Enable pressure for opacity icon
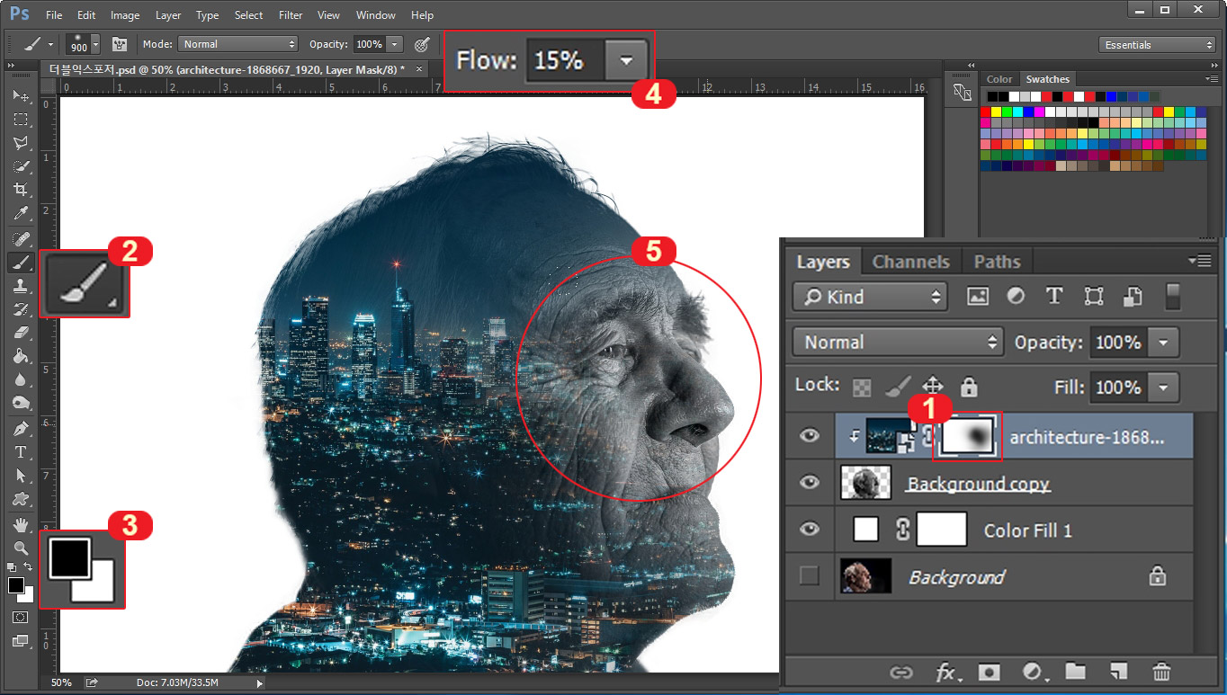 pos(421,44)
